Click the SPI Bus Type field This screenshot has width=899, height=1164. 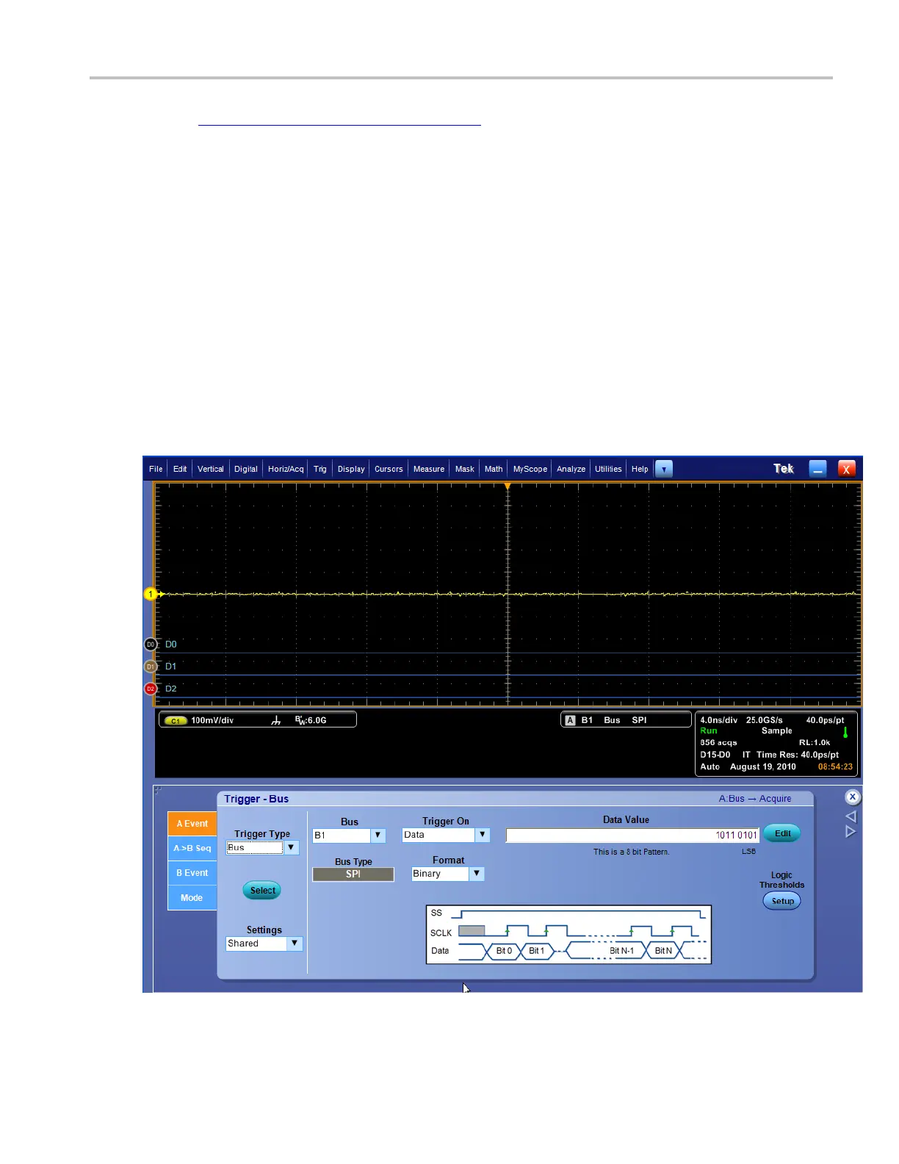pos(353,874)
